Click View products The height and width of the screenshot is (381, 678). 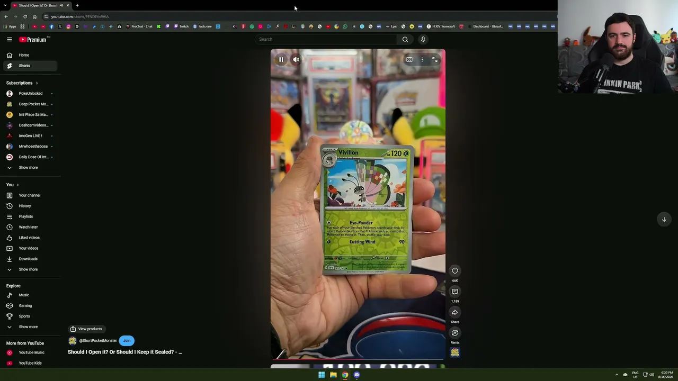click(86, 329)
